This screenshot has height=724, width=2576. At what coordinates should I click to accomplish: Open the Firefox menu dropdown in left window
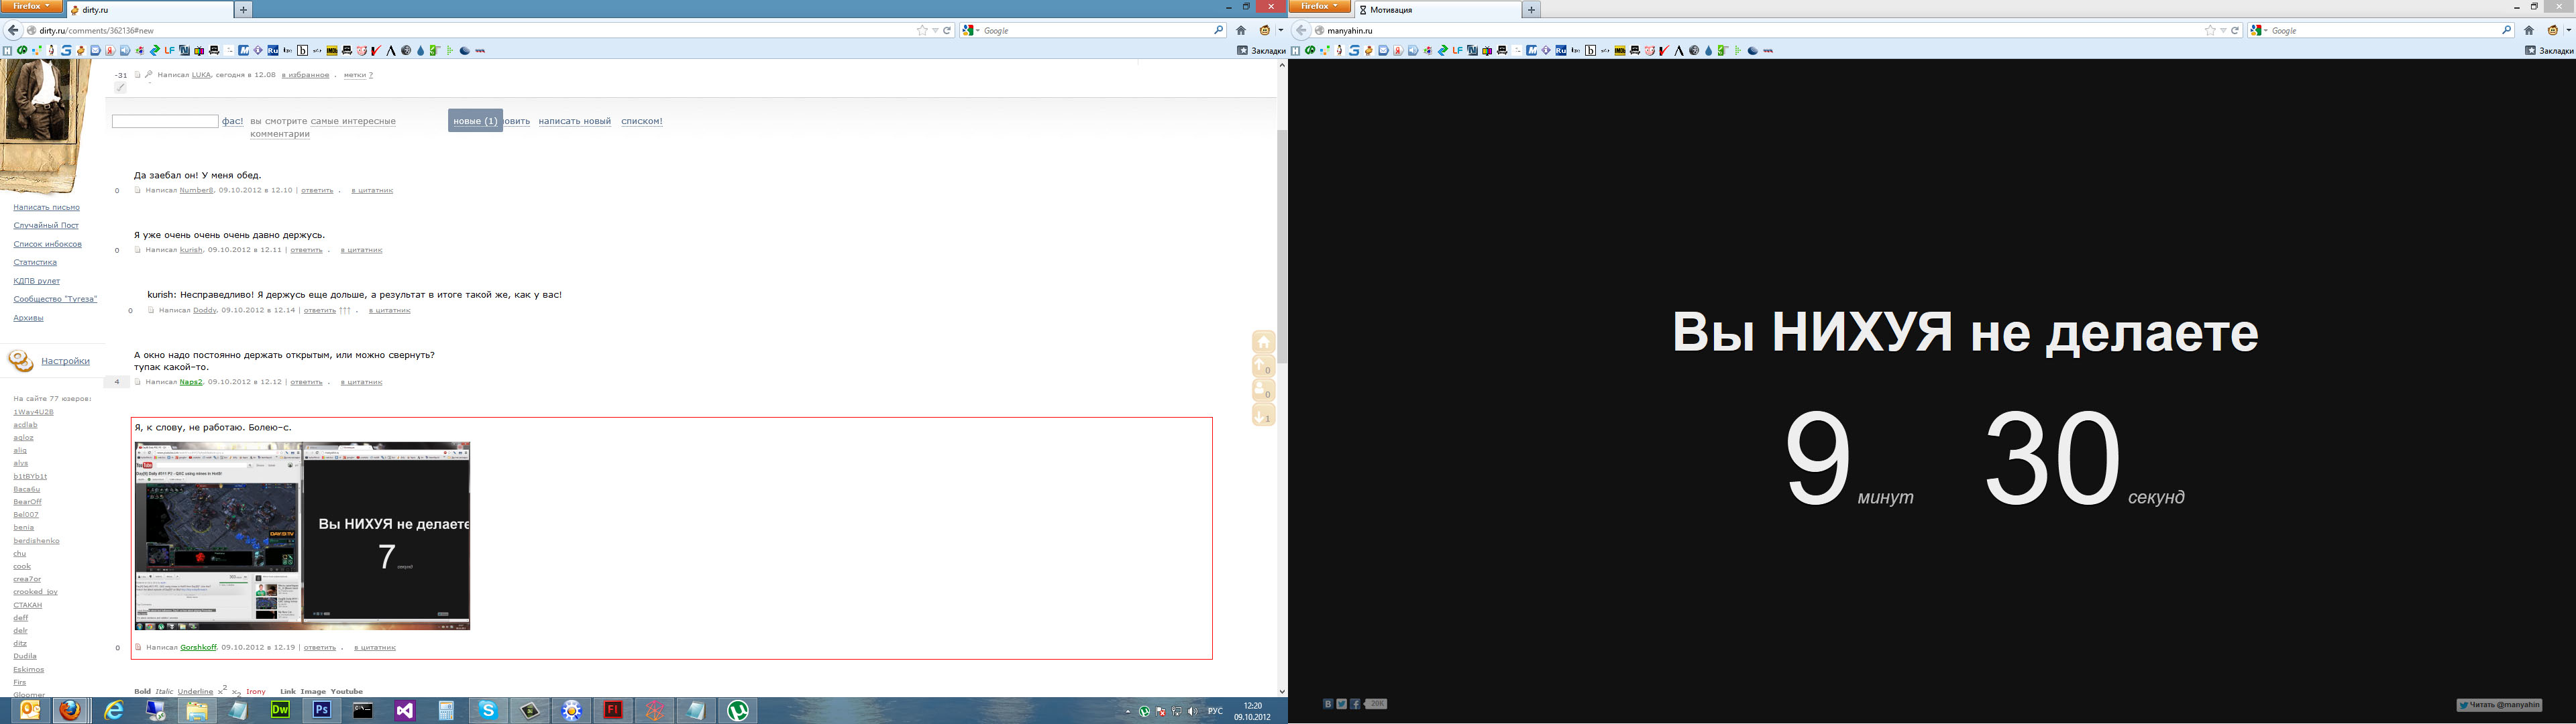pos(31,7)
